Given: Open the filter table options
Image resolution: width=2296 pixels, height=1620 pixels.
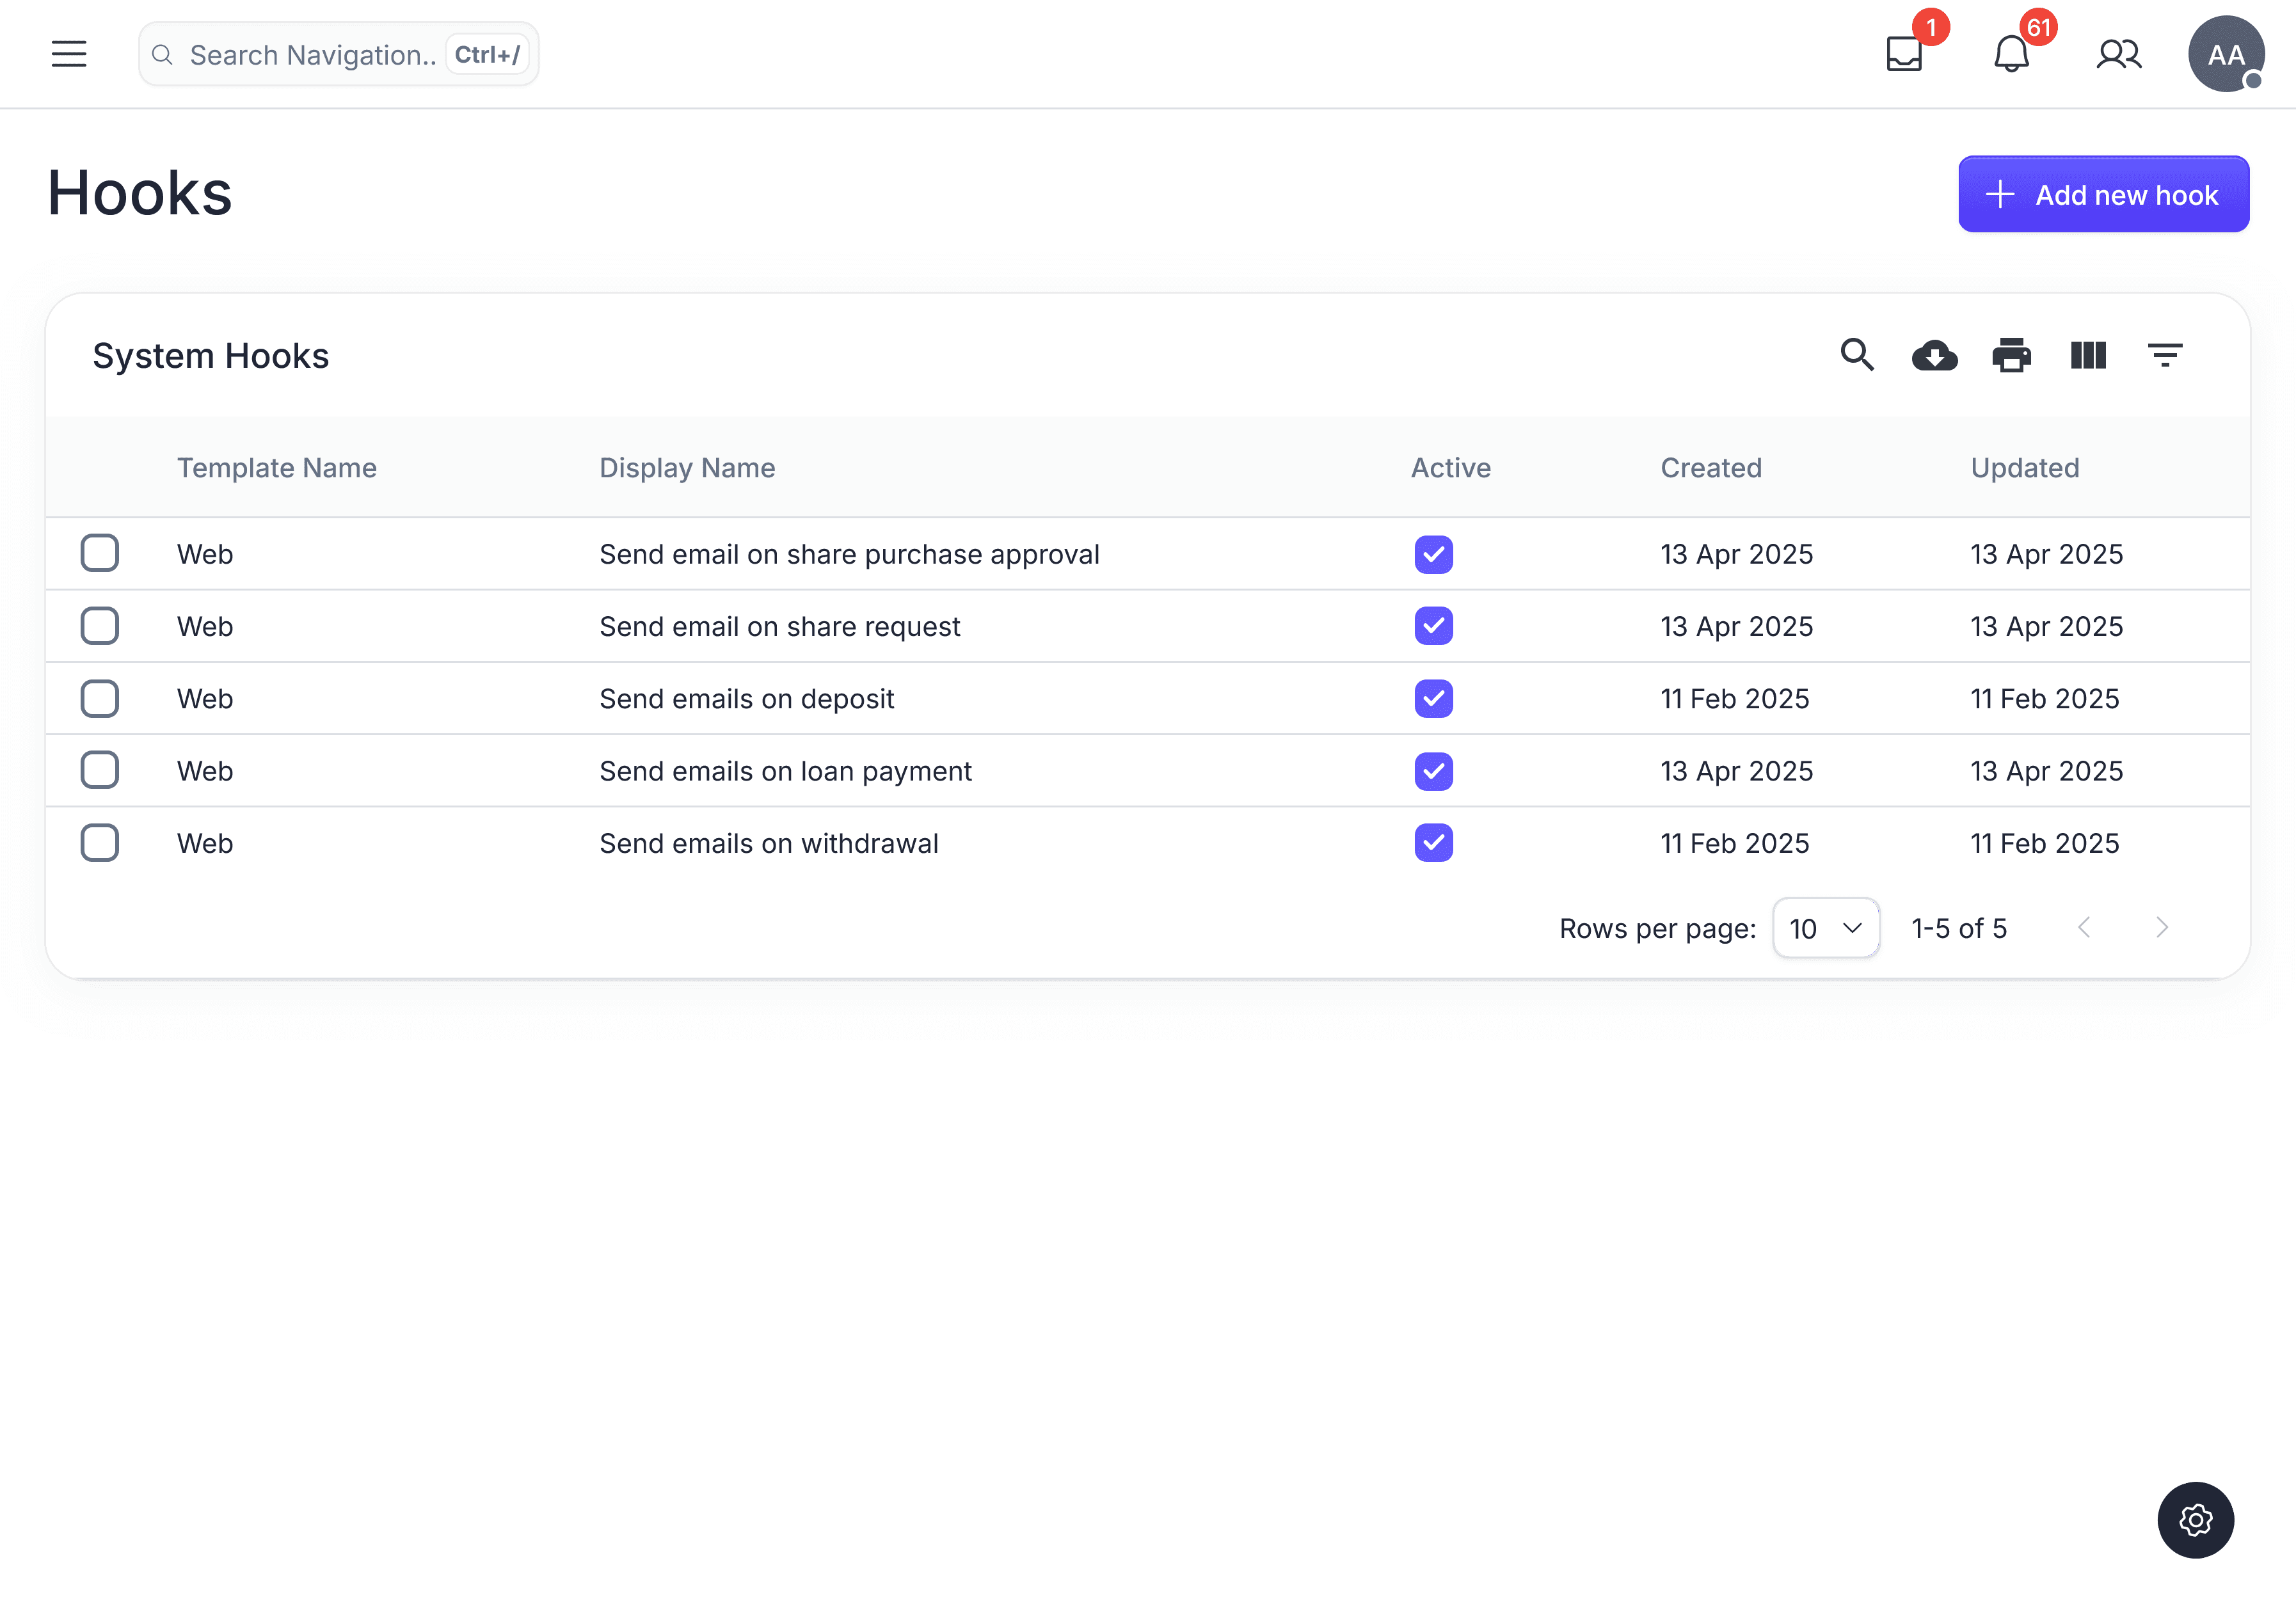Looking at the screenshot, I should [x=2165, y=355].
